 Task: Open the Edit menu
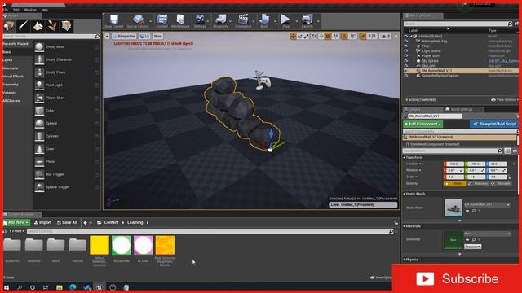pyautogui.click(x=15, y=10)
